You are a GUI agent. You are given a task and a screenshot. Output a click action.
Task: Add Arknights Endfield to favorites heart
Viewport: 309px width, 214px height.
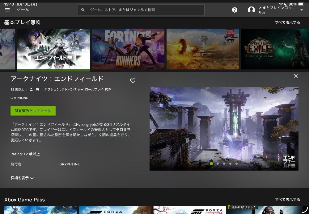point(133,81)
